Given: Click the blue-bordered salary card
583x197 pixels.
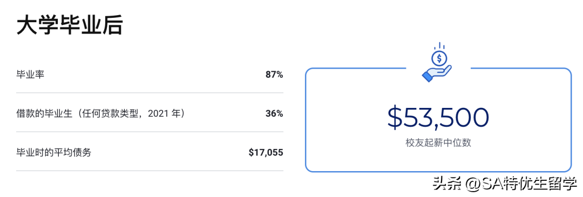Looking at the screenshot, I should click(x=438, y=120).
